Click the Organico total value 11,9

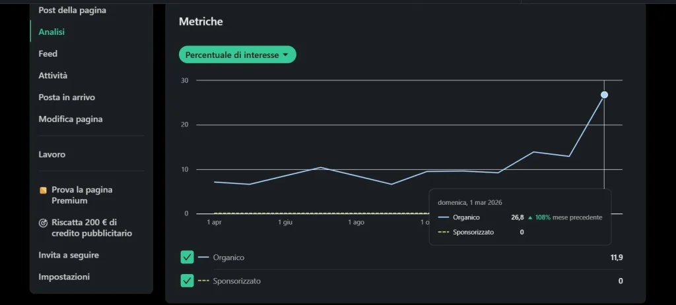[617, 258]
